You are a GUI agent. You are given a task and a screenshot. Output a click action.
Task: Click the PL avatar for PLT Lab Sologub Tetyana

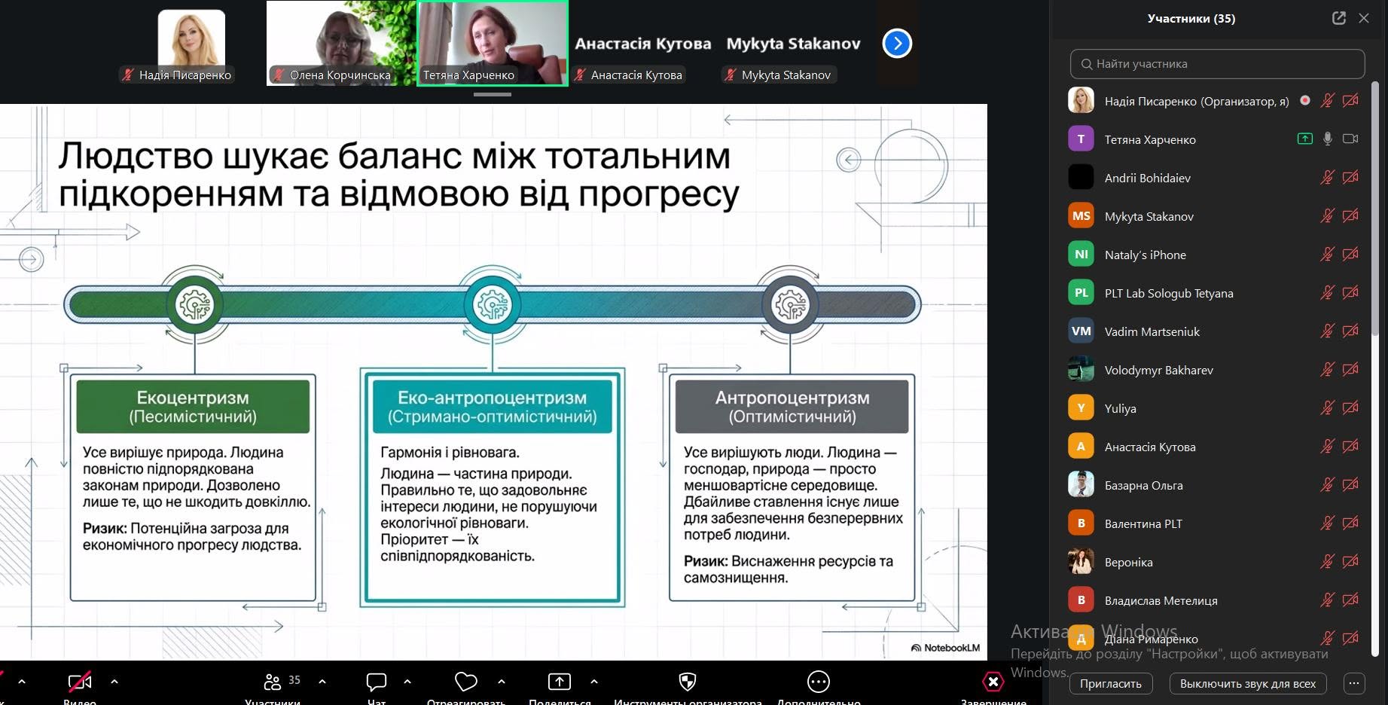(x=1081, y=292)
